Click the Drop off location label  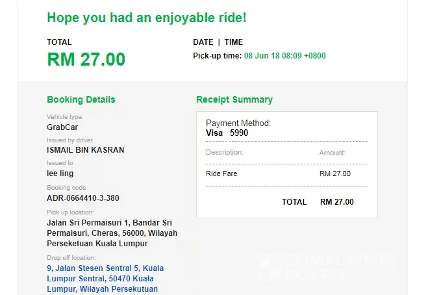click(x=70, y=258)
